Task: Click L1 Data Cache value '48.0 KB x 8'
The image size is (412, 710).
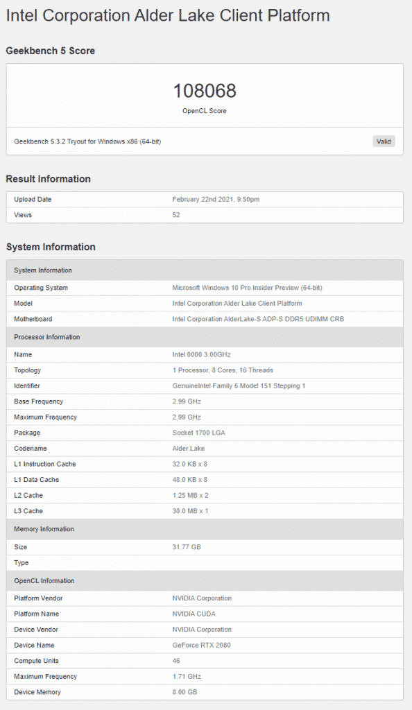Action: [190, 480]
